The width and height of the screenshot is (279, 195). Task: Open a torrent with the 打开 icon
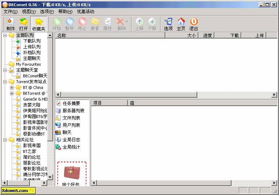(23, 24)
